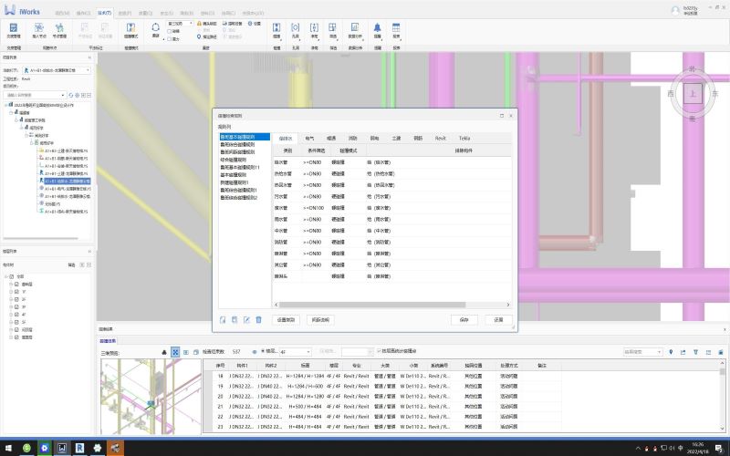Screen dimensions: 730x456
Task: Click the first ribbon icon at far left
Action: pos(14,28)
